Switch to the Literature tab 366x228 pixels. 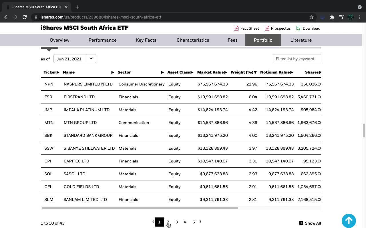tap(301, 40)
